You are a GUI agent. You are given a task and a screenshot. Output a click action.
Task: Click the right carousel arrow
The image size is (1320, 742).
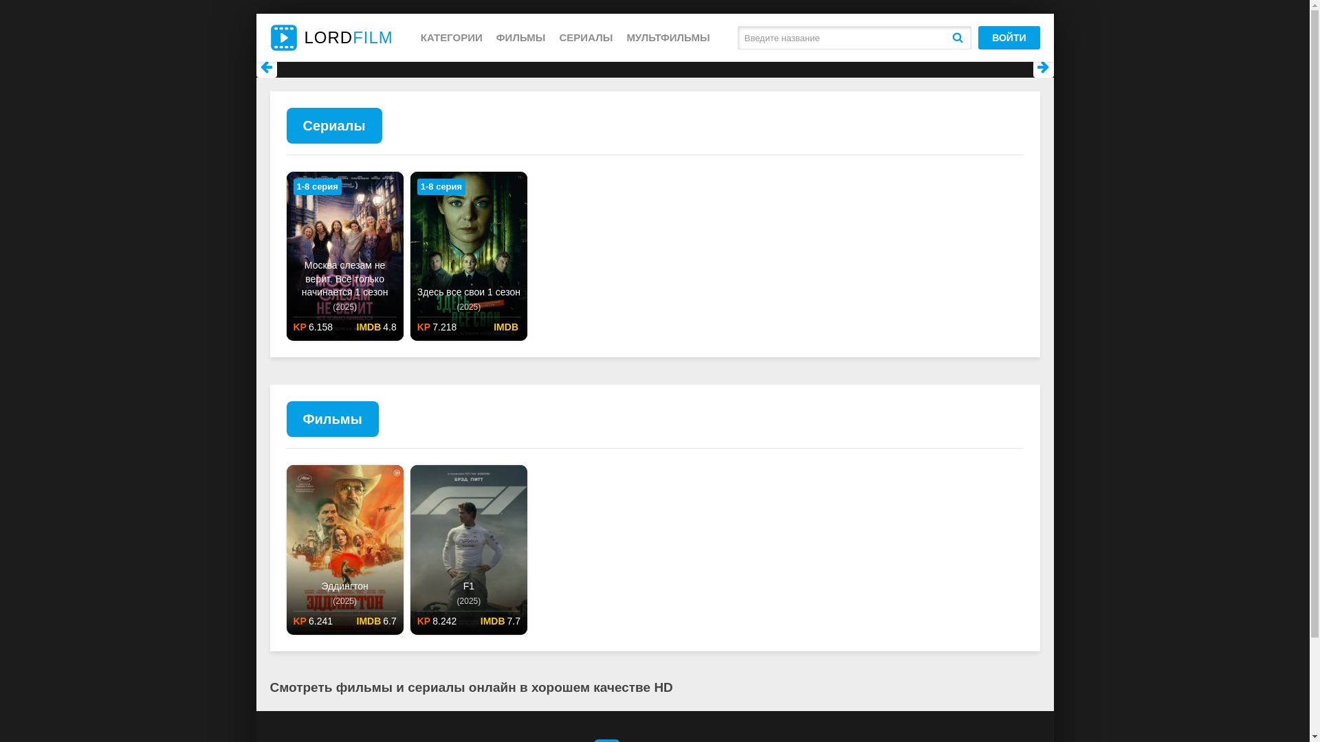(1042, 67)
